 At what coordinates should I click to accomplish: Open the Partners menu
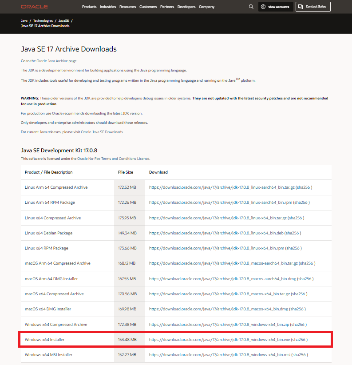[x=167, y=7]
